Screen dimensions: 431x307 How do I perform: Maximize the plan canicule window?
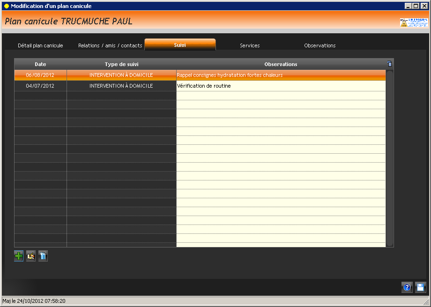click(x=416, y=6)
